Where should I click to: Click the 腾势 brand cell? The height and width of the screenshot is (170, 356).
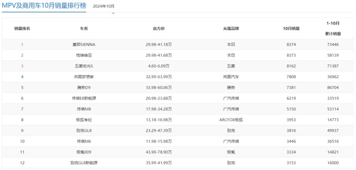[231, 88]
